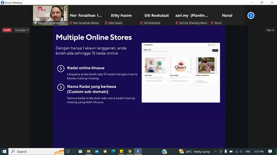Viewport: 277px width, 155px height.
Task: Click the Shine's Bakery store card in slide
Action: 180,70
